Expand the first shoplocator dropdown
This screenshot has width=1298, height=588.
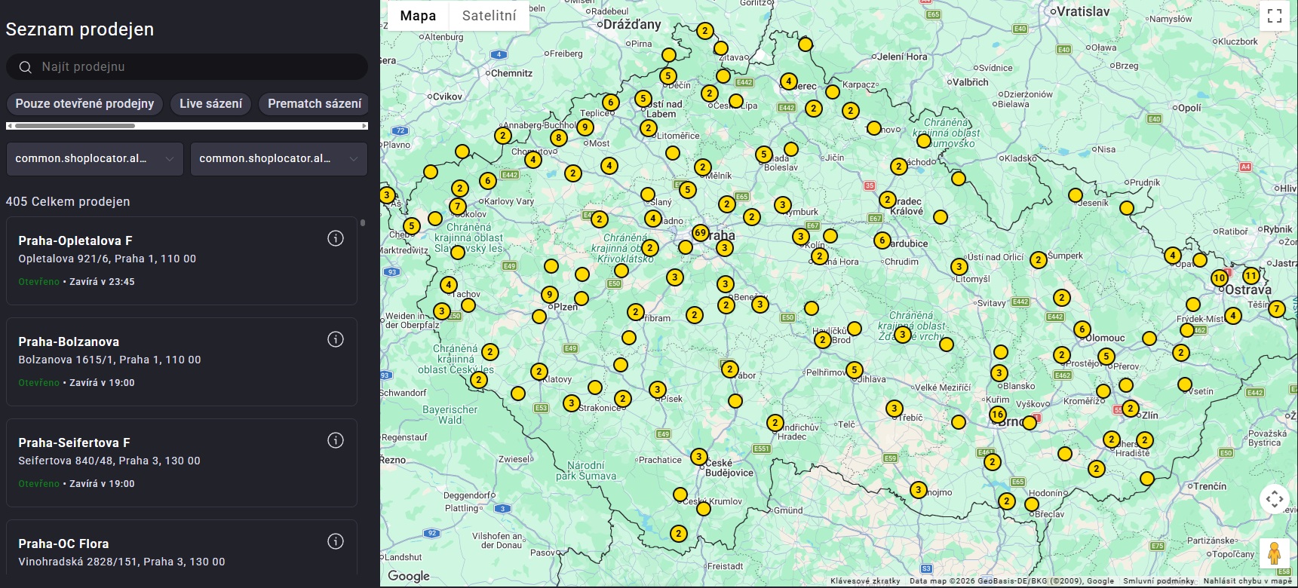point(95,158)
